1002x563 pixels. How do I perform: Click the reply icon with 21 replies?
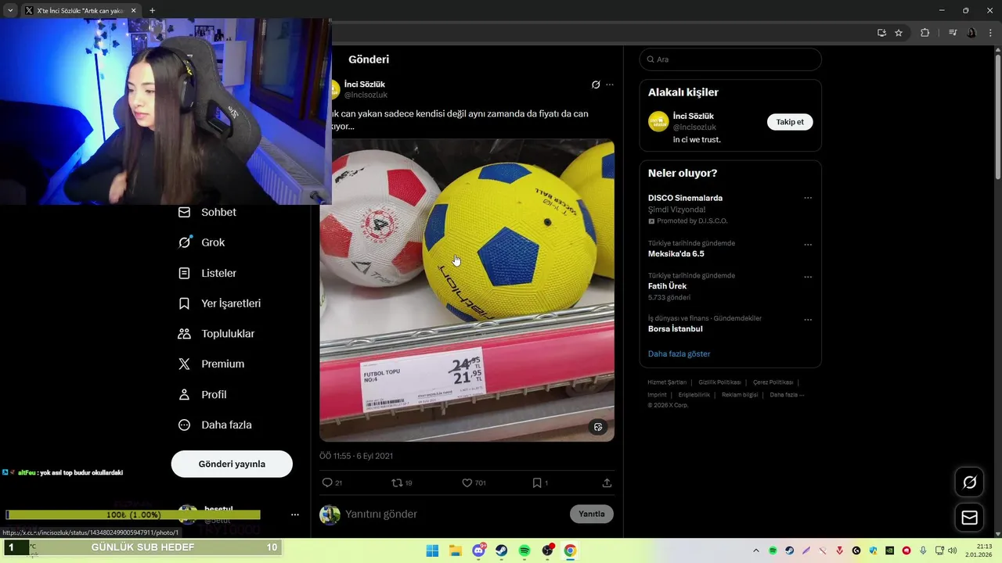(327, 482)
